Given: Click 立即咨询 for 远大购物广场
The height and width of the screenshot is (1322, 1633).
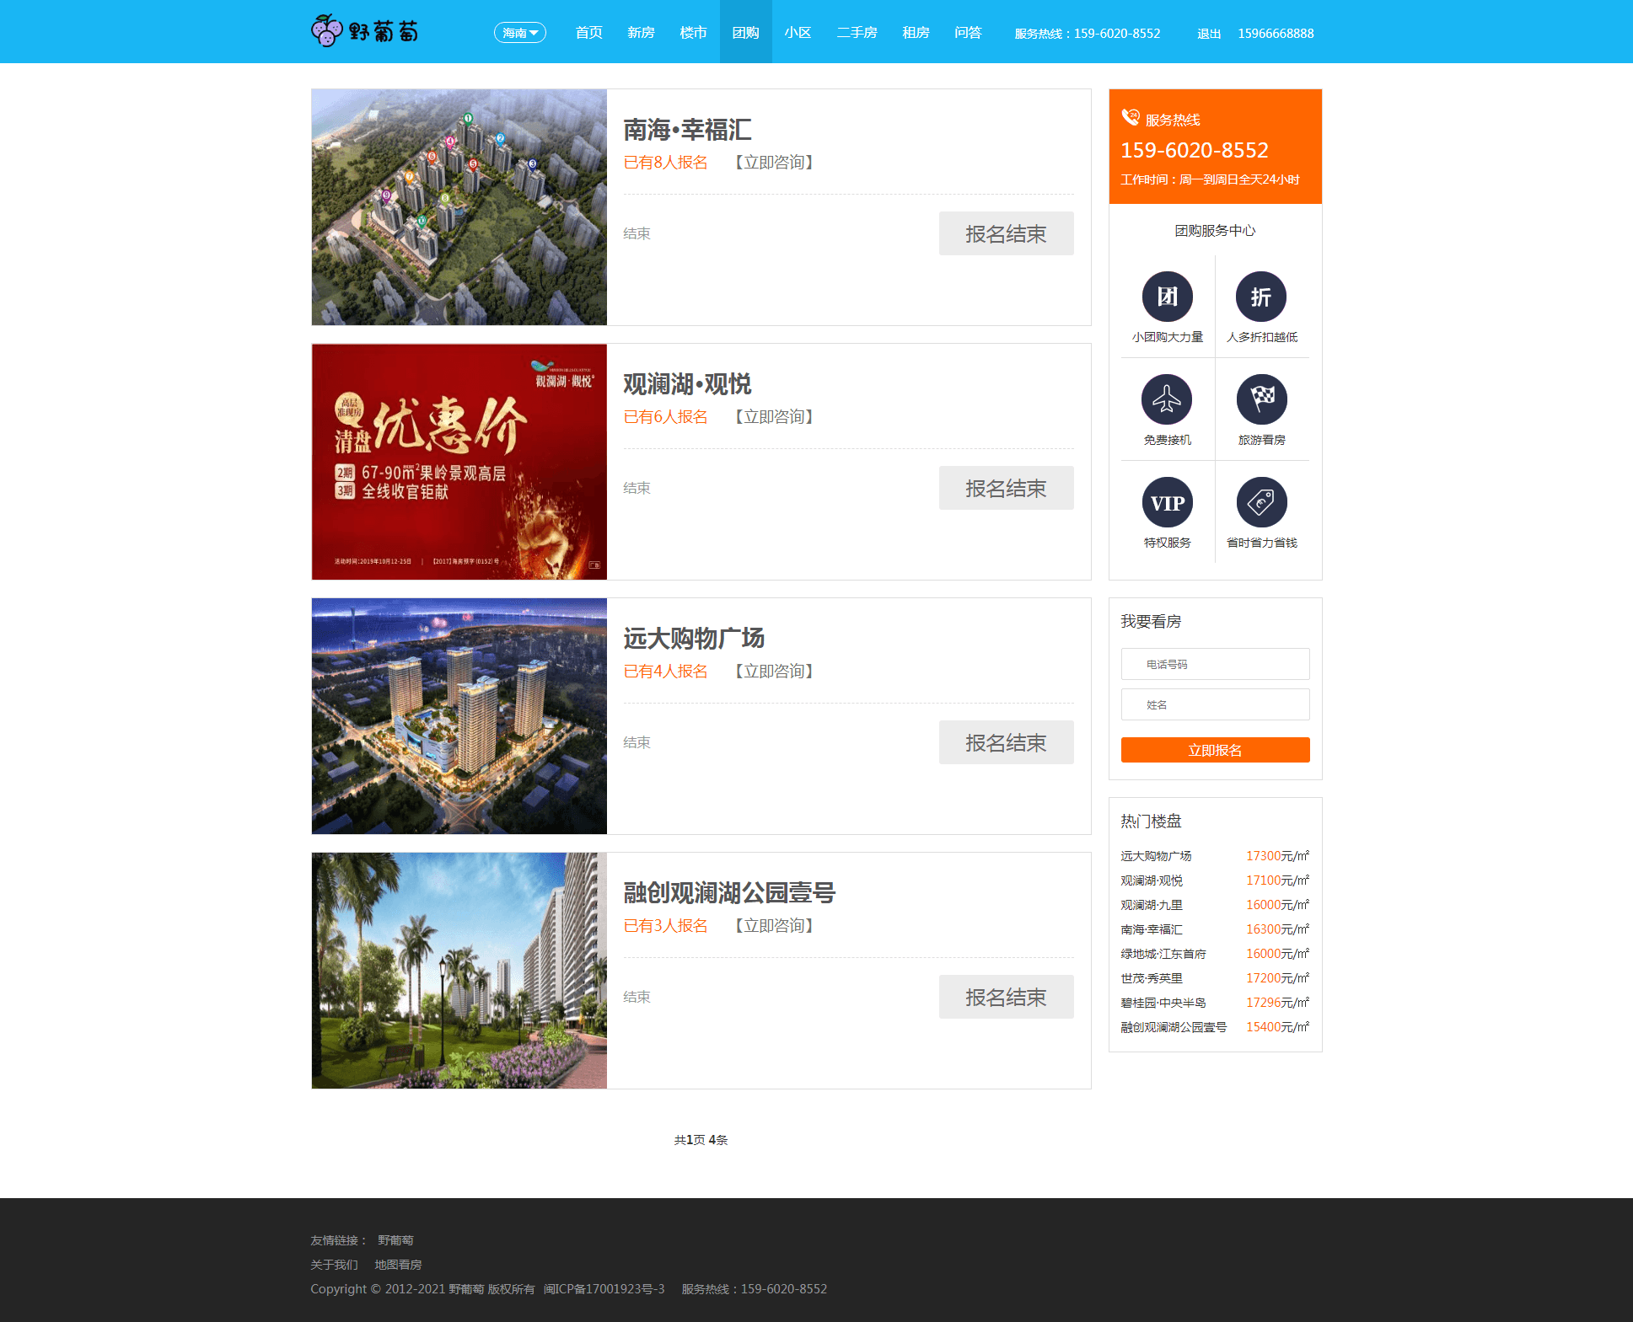Looking at the screenshot, I should coord(774,672).
